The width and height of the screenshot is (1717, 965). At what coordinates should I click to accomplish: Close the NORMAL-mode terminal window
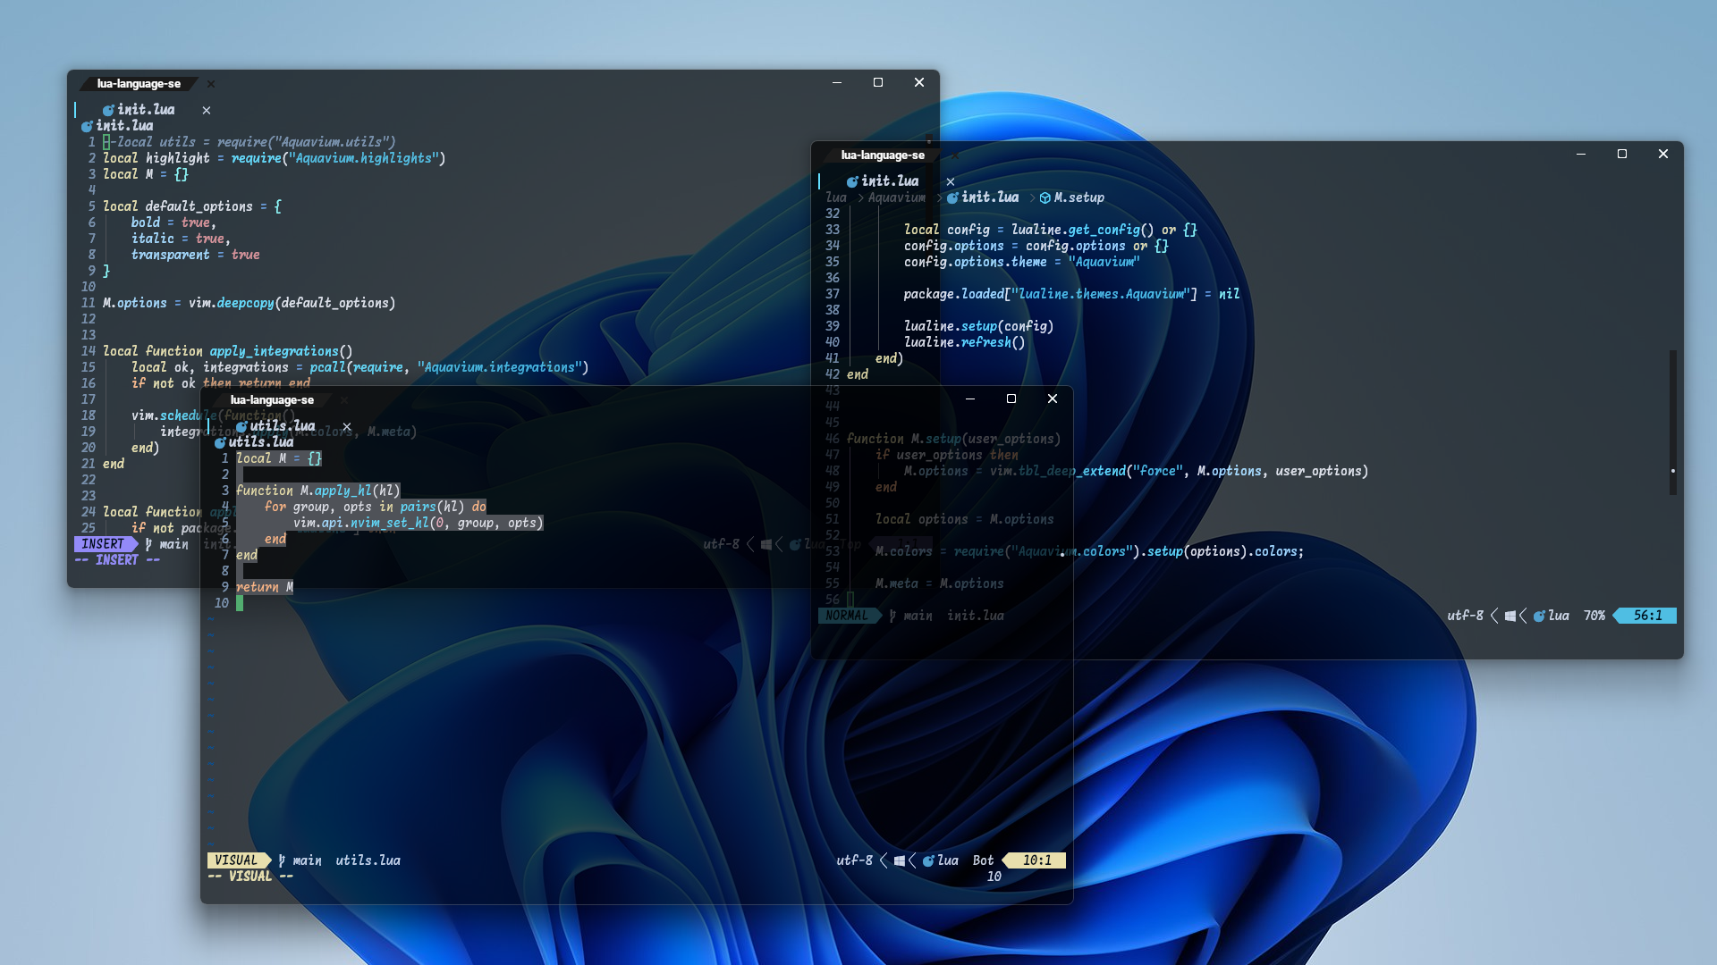point(1663,154)
